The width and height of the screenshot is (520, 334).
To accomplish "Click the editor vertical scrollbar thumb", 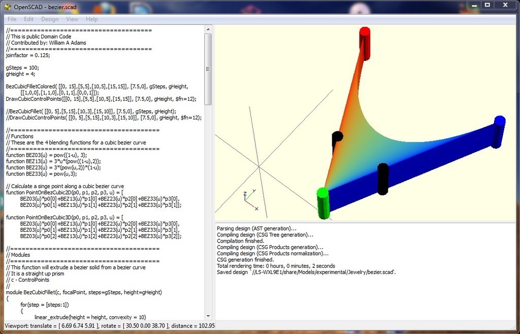I will coord(208,69).
